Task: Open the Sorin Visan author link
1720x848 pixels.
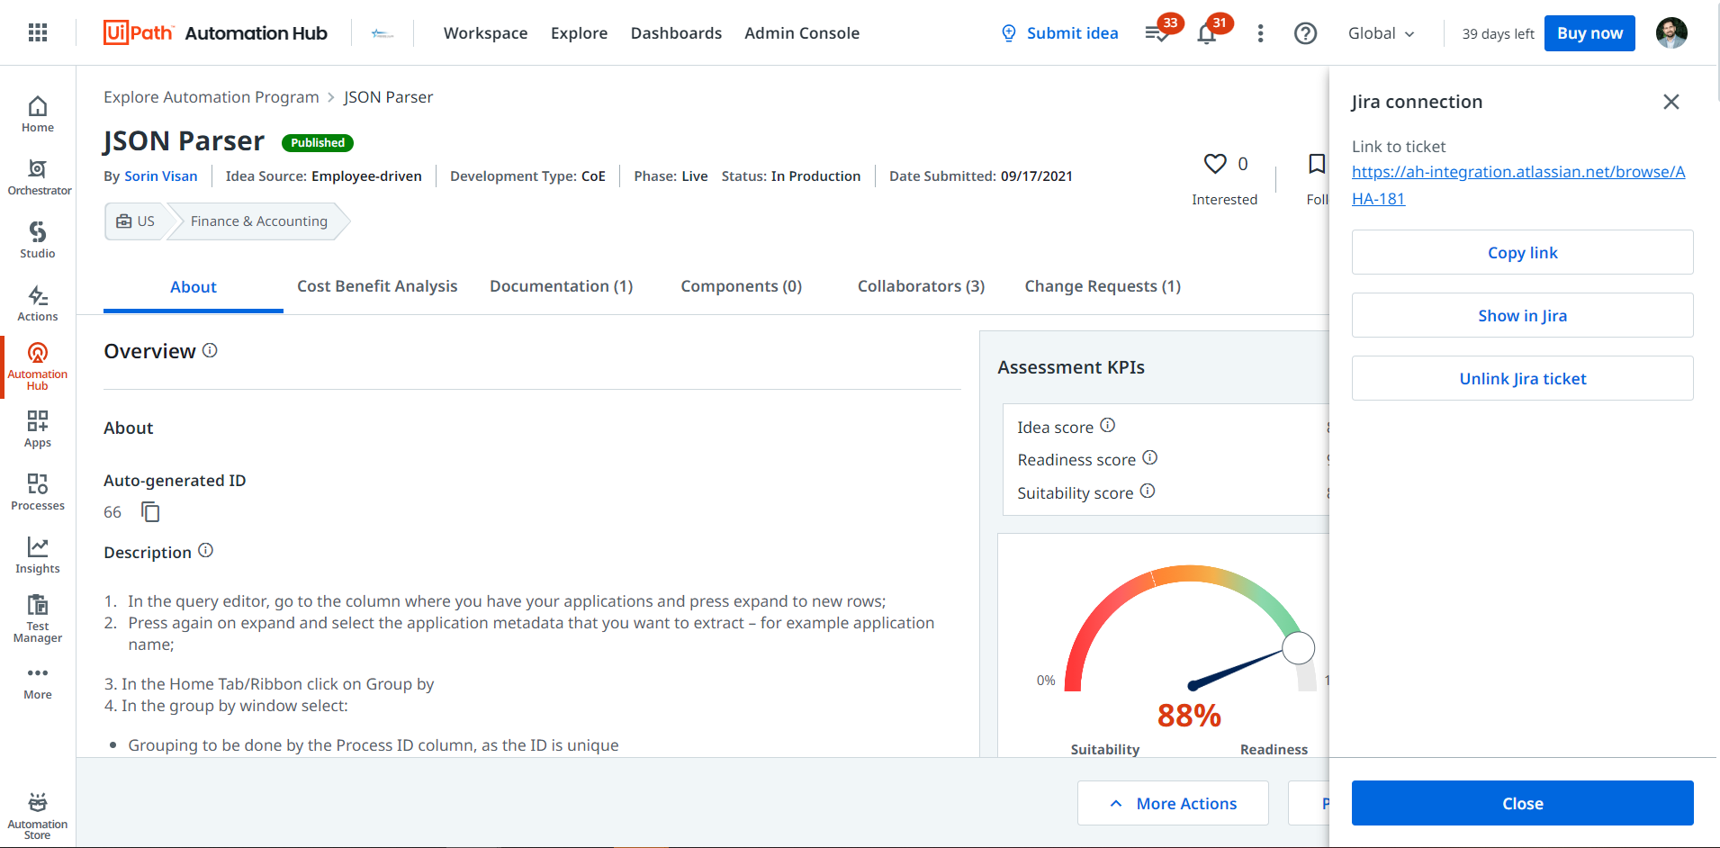Action: pos(161,176)
